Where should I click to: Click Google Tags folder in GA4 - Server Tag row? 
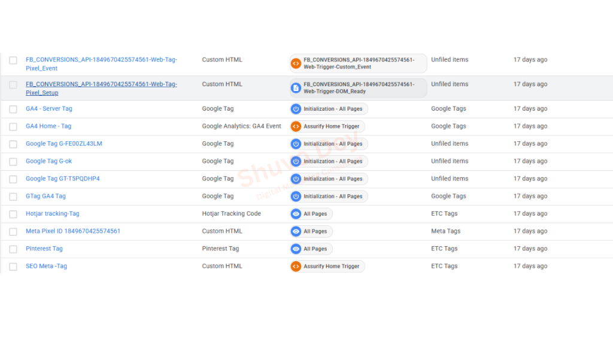tap(448, 109)
